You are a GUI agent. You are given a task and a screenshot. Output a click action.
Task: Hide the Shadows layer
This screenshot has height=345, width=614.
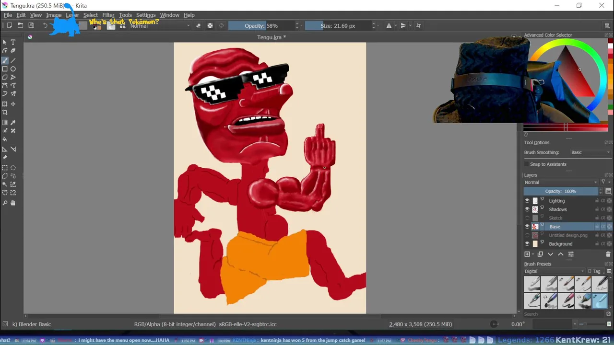[x=527, y=209]
